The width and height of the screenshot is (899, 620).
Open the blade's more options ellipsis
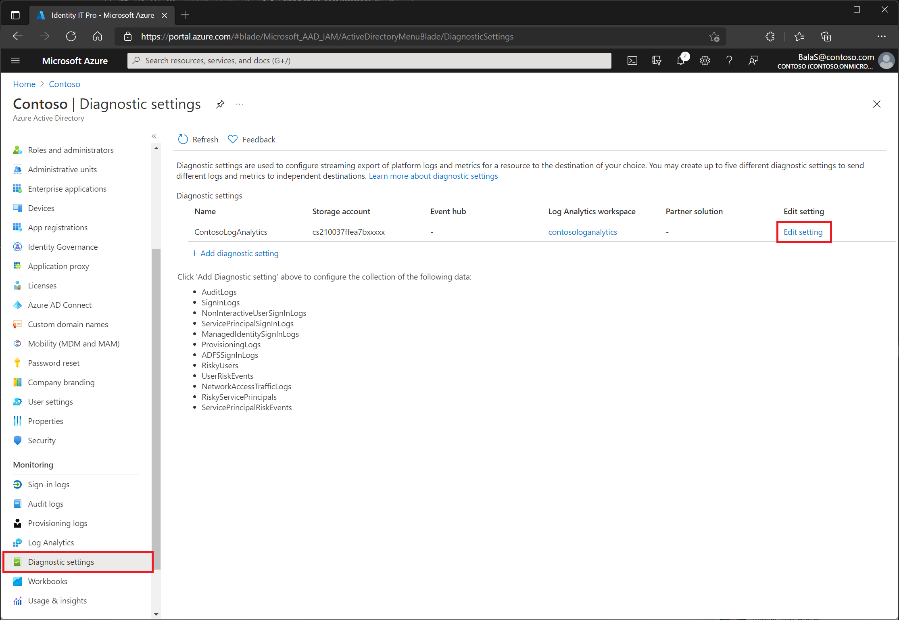coord(240,104)
